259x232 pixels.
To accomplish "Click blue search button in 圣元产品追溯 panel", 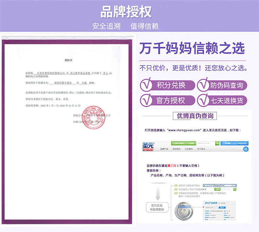I will click(222, 207).
